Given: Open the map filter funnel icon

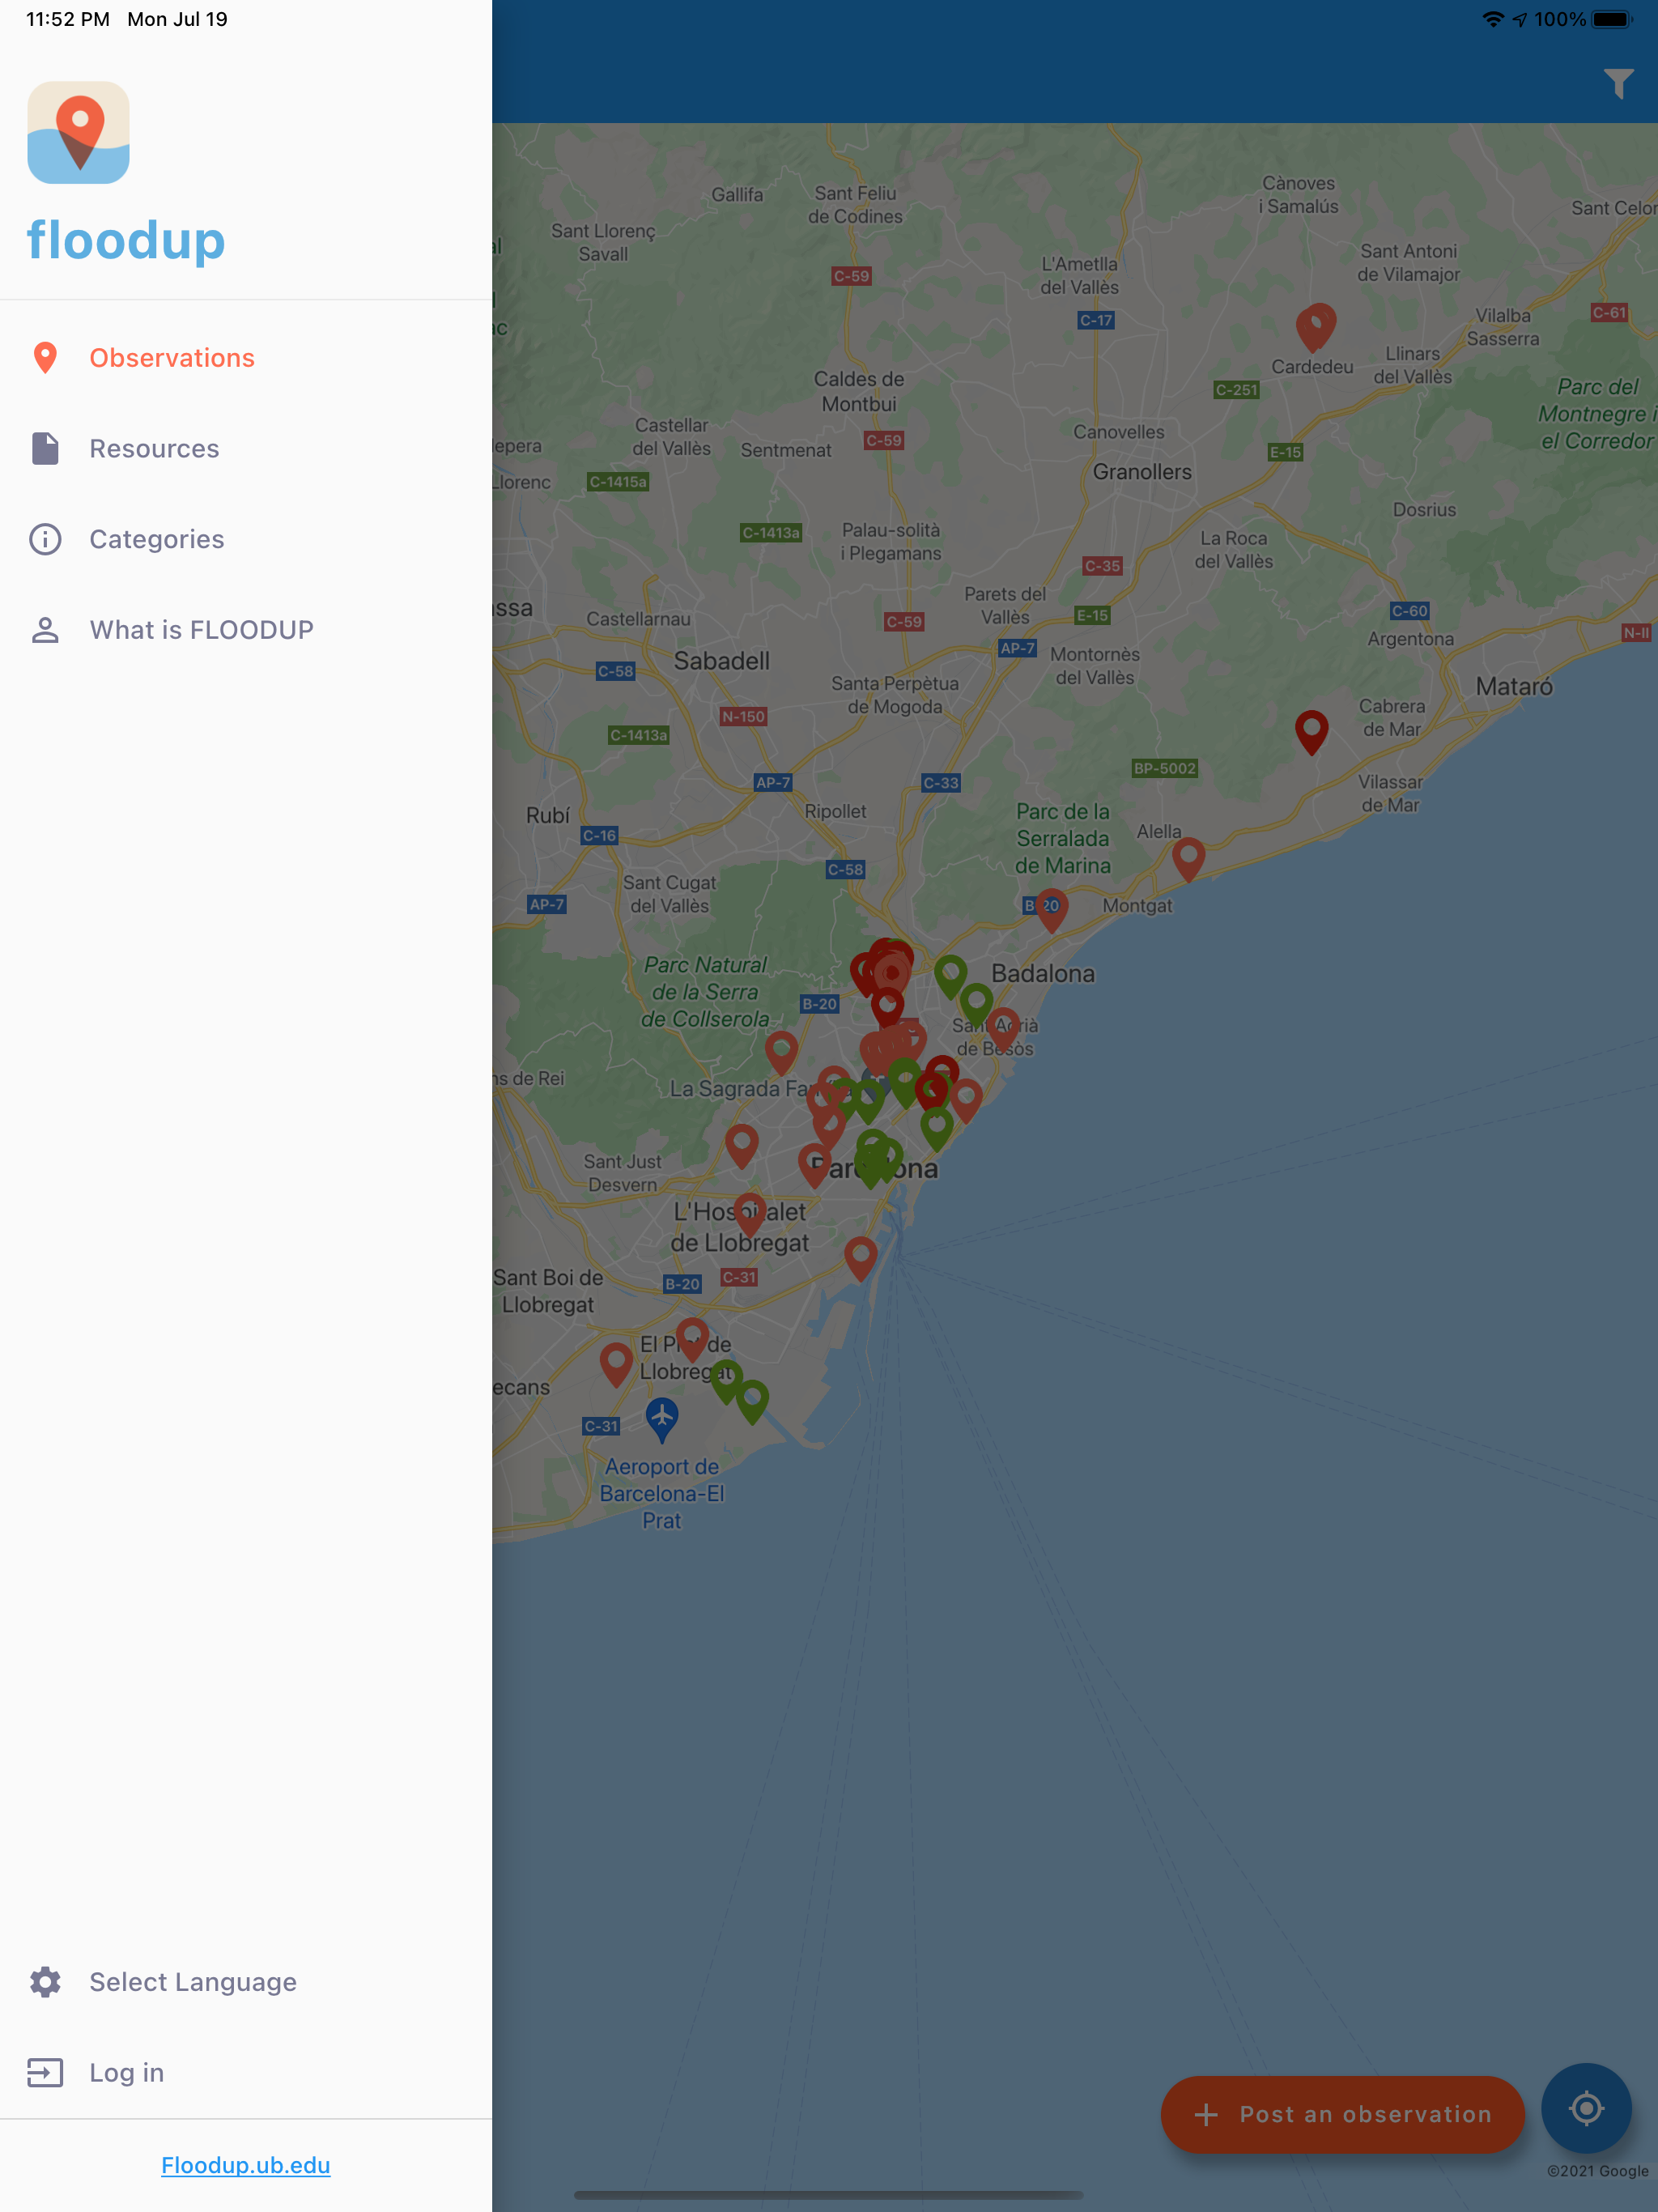Looking at the screenshot, I should pos(1618,84).
